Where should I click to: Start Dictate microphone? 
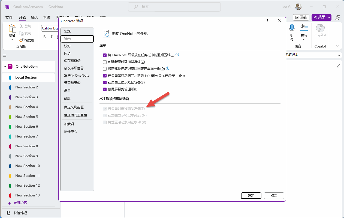tap(292, 28)
